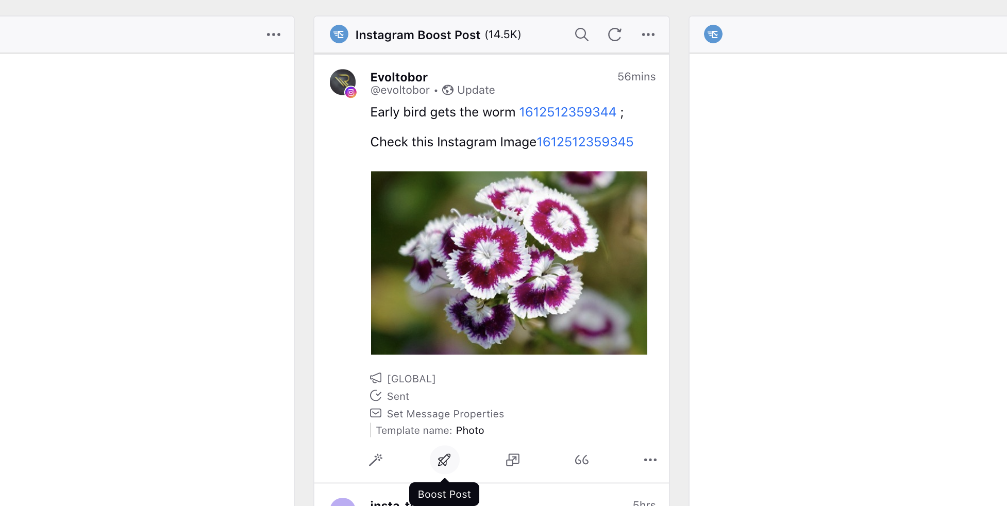Click the @evoltobor handle
The width and height of the screenshot is (1007, 506).
point(400,90)
